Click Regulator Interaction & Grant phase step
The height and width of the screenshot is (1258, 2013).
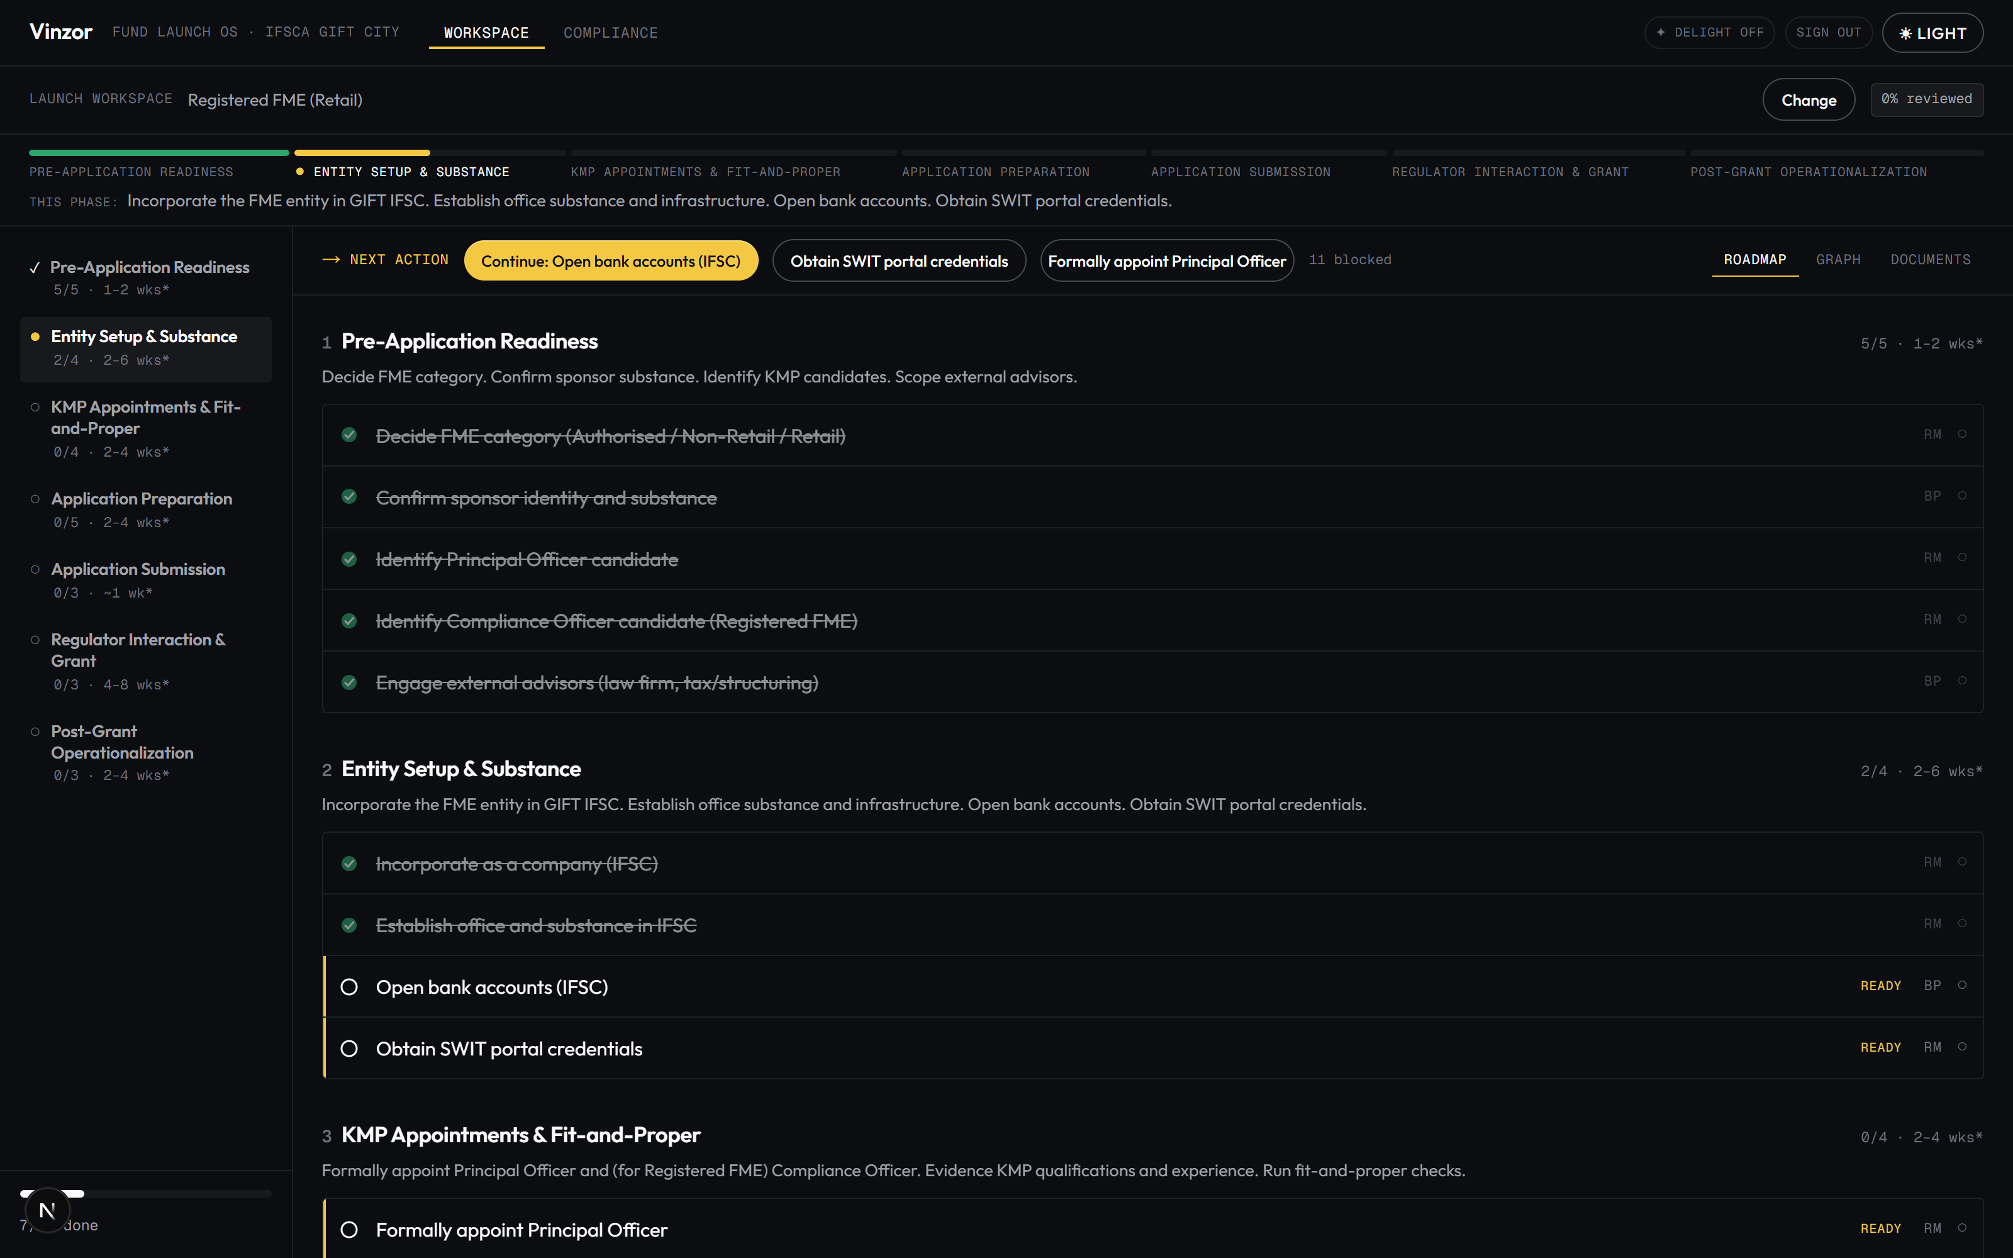coord(1538,165)
